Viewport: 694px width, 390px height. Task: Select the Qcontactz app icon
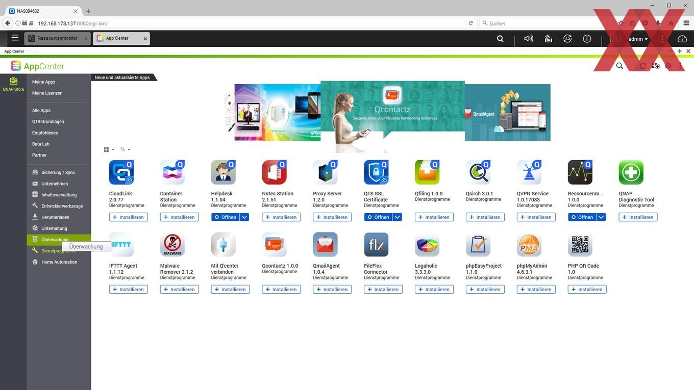(275, 245)
